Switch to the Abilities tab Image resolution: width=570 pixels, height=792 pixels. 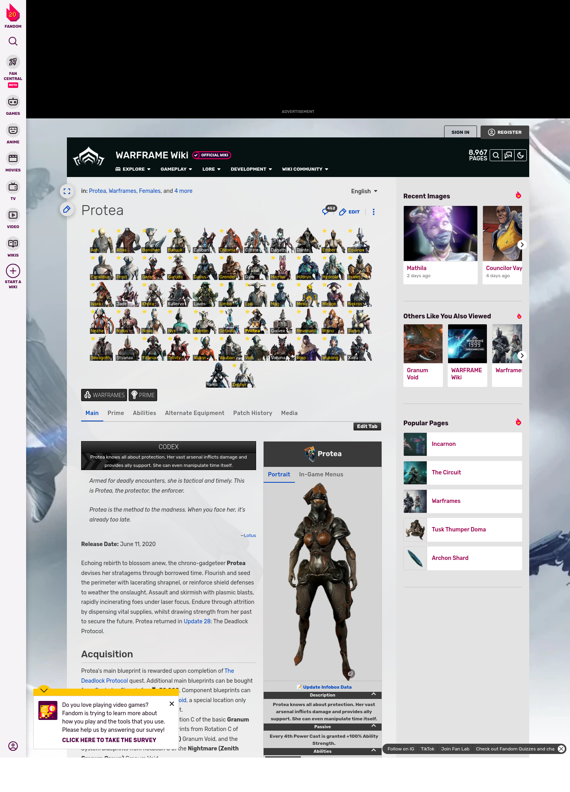point(144,413)
